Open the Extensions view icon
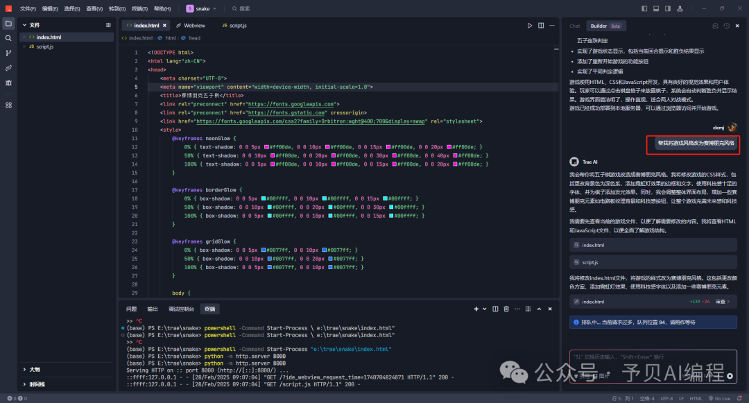Image resolution: width=749 pixels, height=403 pixels. tap(8, 105)
